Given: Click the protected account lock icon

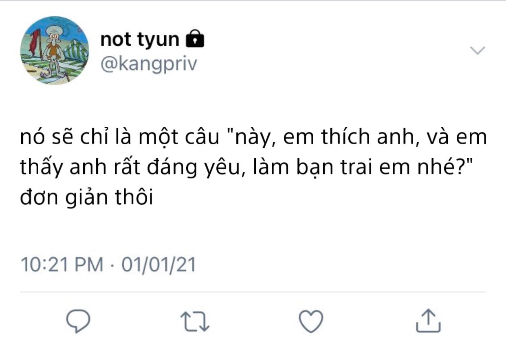Looking at the screenshot, I should tap(194, 40).
